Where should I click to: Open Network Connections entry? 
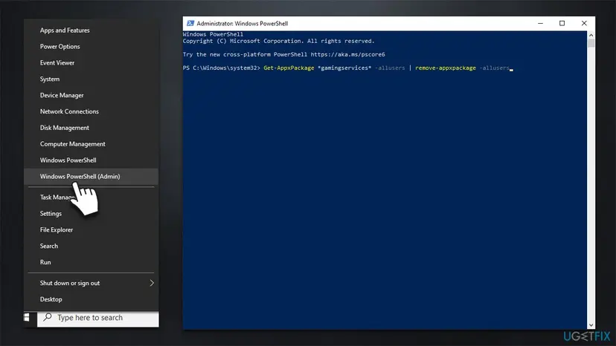(x=92, y=111)
